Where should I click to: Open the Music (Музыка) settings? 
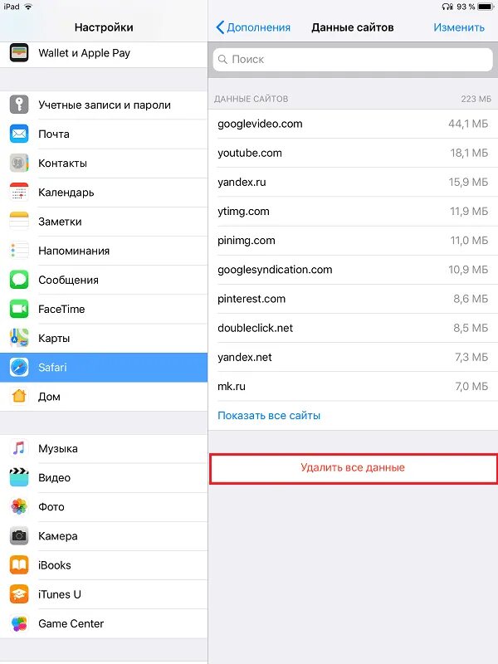[x=104, y=448]
